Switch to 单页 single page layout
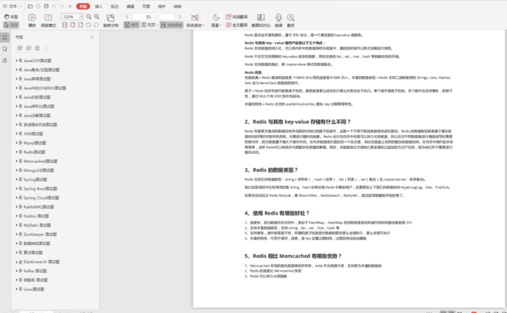The width and height of the screenshot is (507, 313). tap(132, 25)
